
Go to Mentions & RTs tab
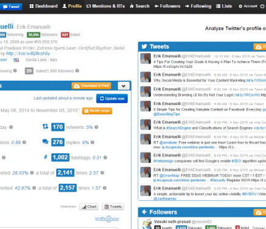coord(105,6)
